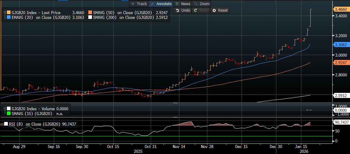Screen dimensions: 350x154
Task: Click the 3.4660 last price axis tag
Action: tap(341, 9)
